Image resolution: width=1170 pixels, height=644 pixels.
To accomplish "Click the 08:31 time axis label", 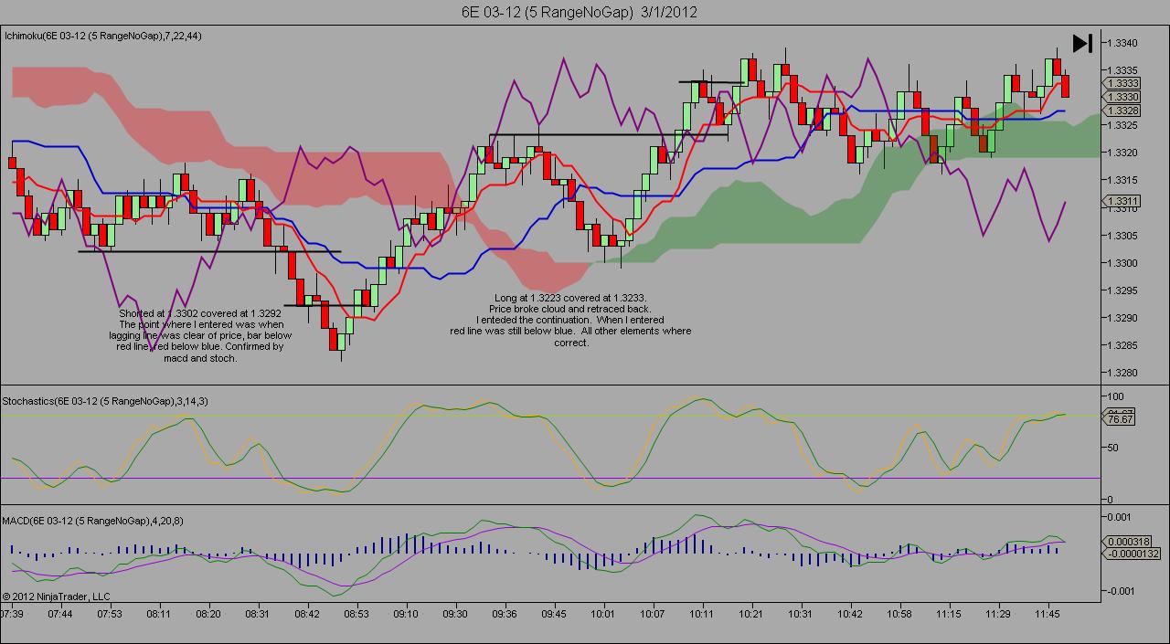I will pyautogui.click(x=258, y=615).
